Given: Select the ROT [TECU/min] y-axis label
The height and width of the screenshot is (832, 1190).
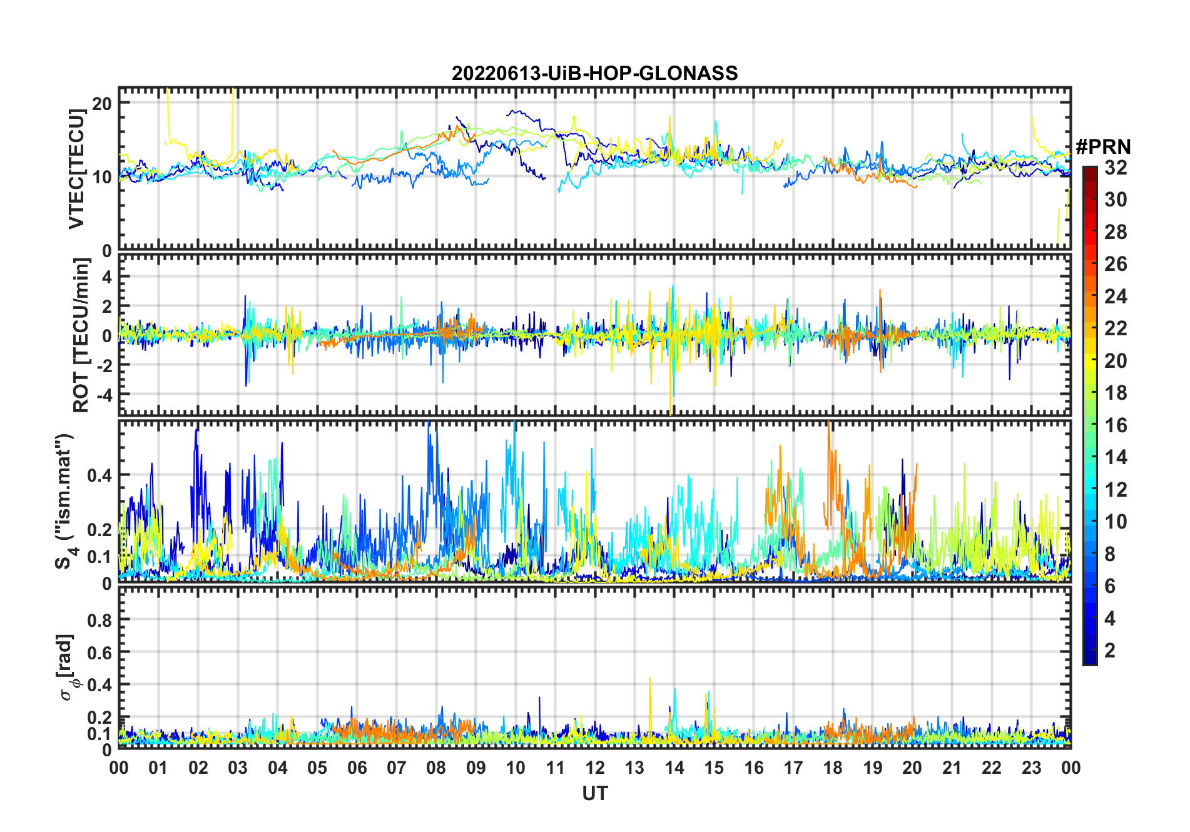Looking at the screenshot, I should click(x=81, y=335).
